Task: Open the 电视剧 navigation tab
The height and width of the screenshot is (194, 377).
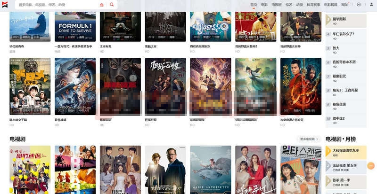Action: click(x=276, y=5)
